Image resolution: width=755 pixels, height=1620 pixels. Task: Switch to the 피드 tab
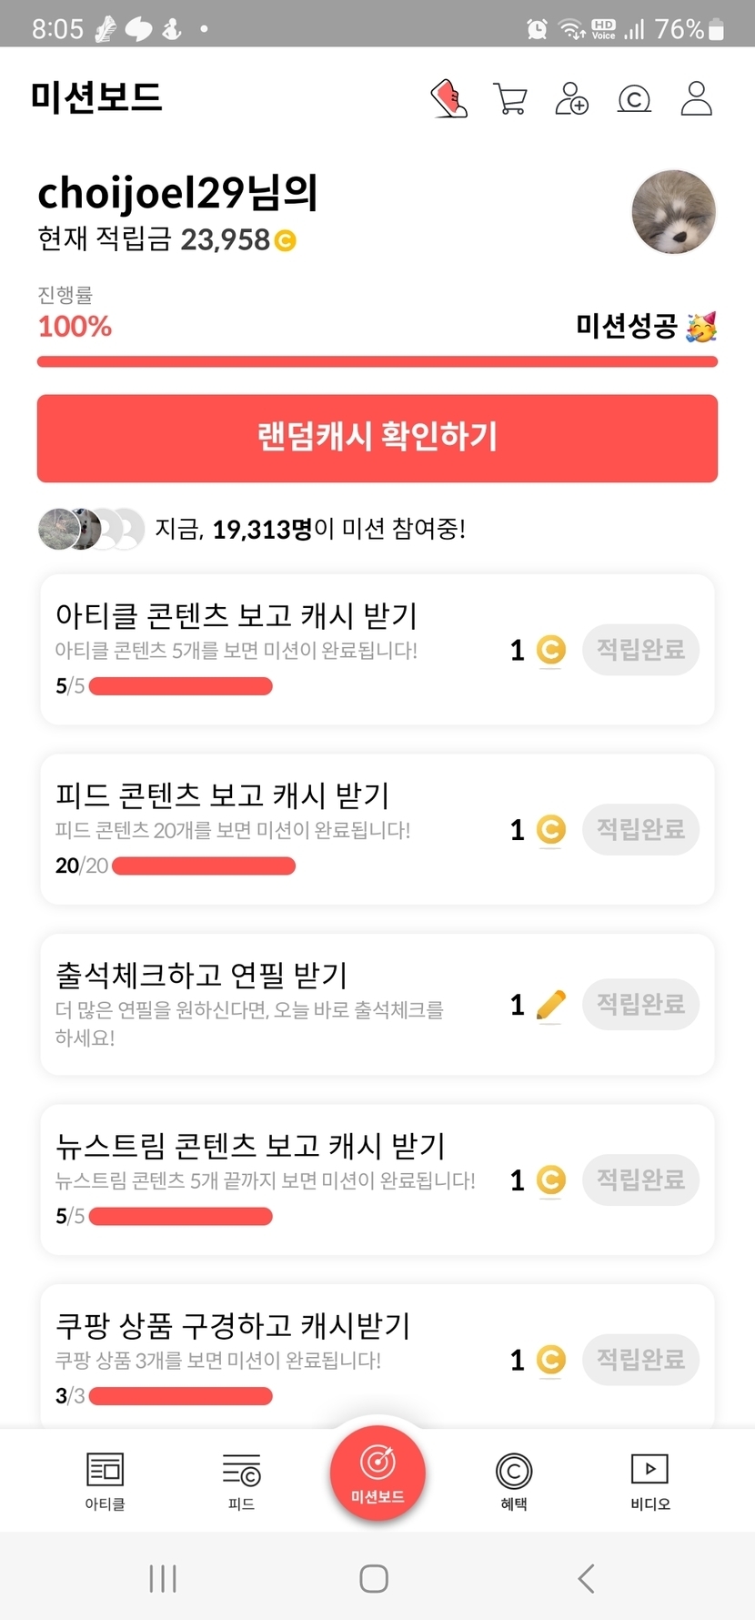click(241, 1481)
